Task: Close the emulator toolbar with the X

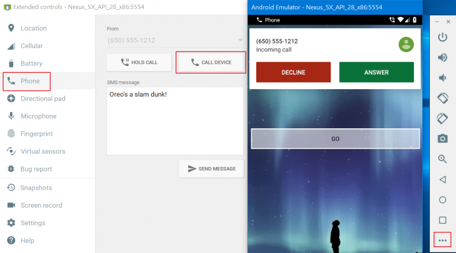Action: [x=448, y=22]
